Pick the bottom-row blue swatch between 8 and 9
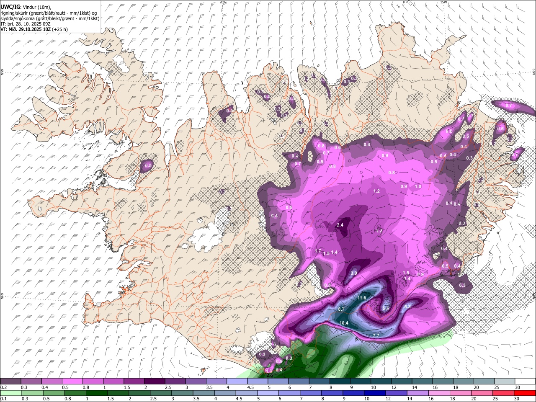 (x=332, y=393)
